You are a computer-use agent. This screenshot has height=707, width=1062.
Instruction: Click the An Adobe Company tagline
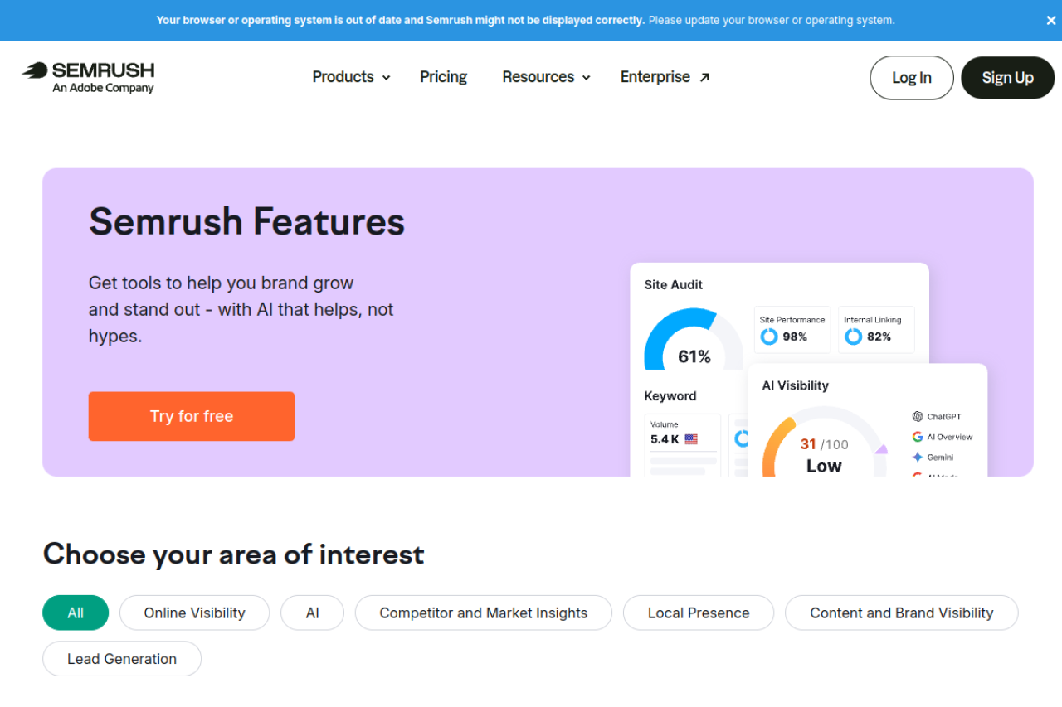103,88
